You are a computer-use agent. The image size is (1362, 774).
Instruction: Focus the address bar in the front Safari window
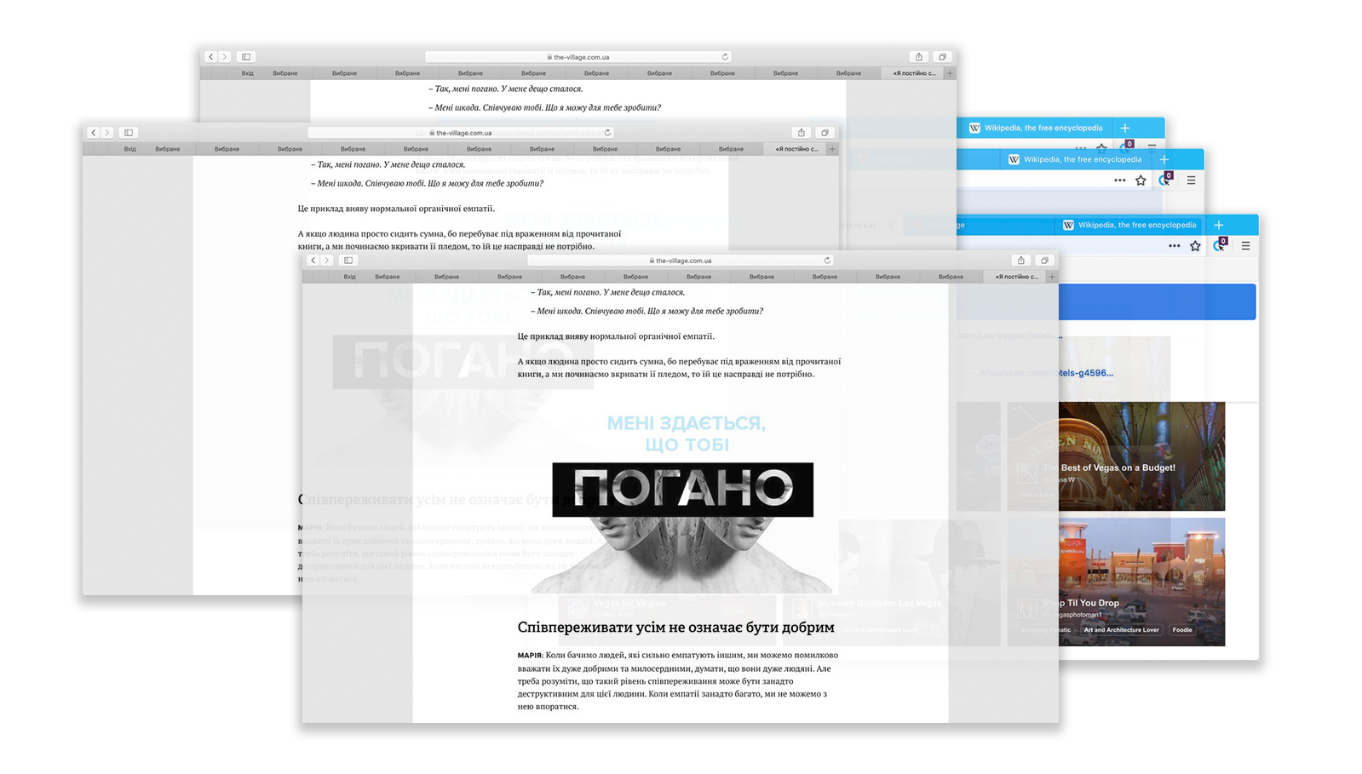pos(681,261)
